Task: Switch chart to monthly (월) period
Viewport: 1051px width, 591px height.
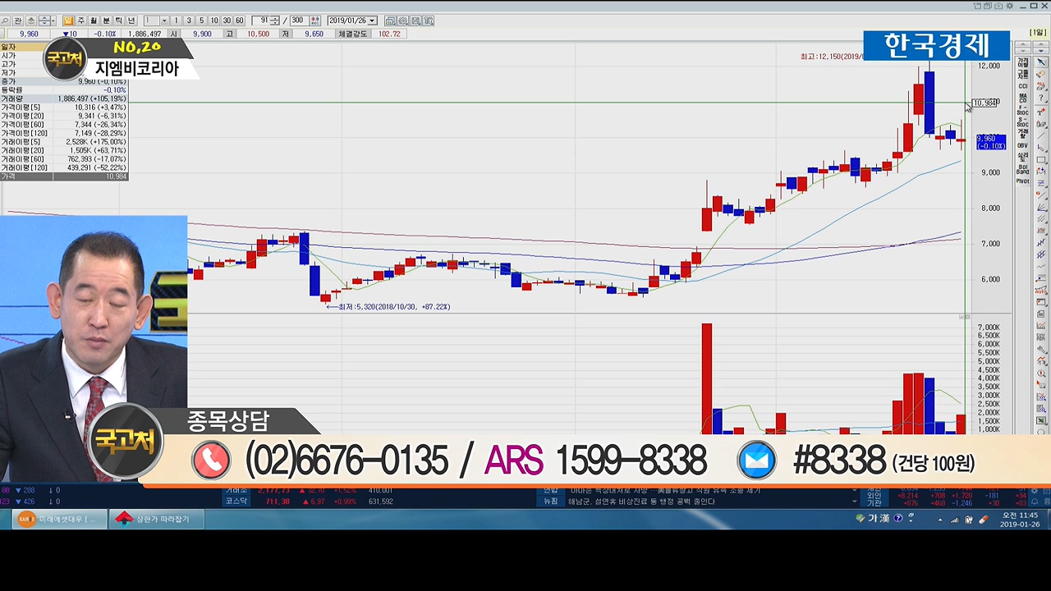Action: pos(94,21)
